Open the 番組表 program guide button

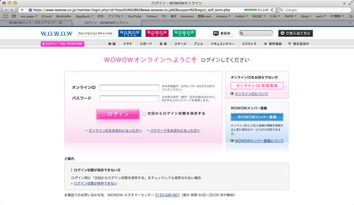click(222, 33)
